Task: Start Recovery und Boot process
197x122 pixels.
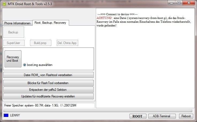Action: click(x=13, y=59)
